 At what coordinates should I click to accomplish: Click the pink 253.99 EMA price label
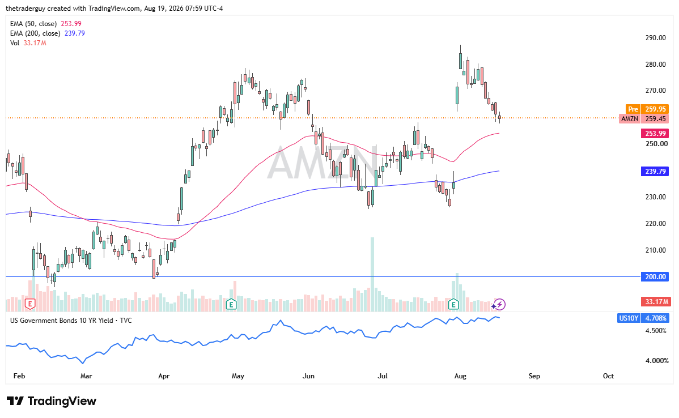tap(655, 134)
